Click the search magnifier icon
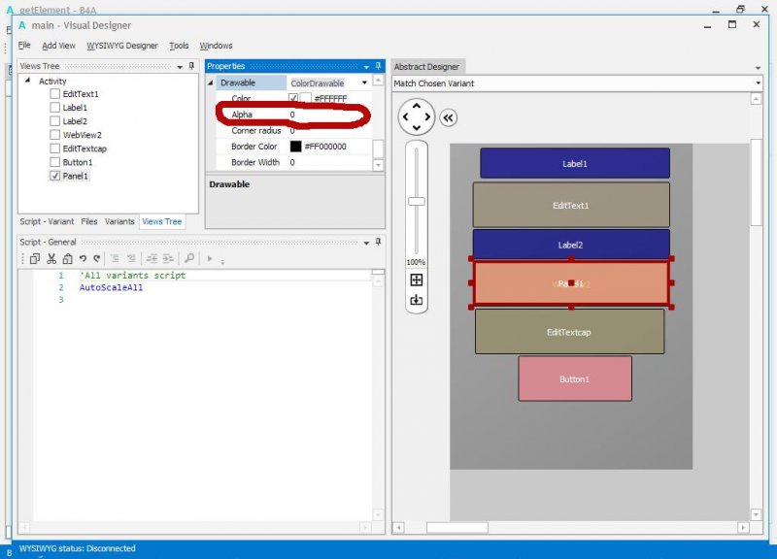This screenshot has width=777, height=559. tap(188, 258)
